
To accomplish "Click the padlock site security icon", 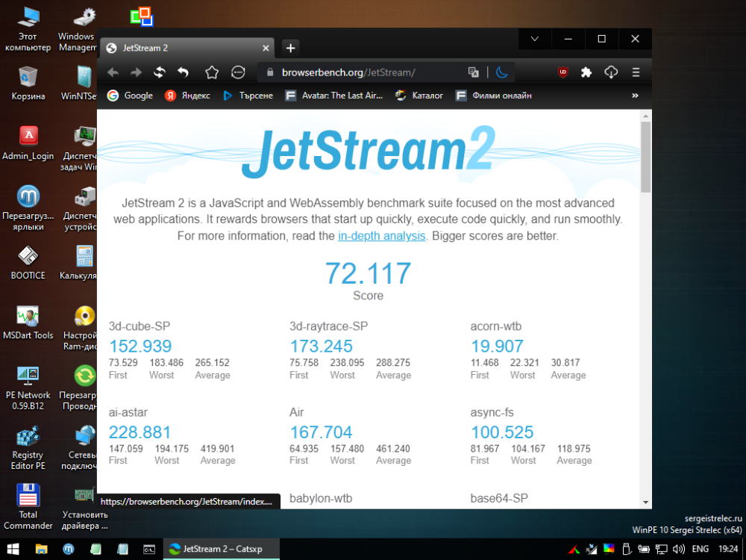I will [x=270, y=72].
